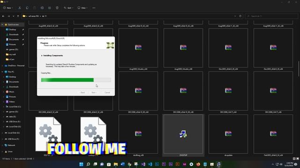Screen dimensions: 300x168
Task: Open Visual Studio Code from the taskbar
Action: 150,164
